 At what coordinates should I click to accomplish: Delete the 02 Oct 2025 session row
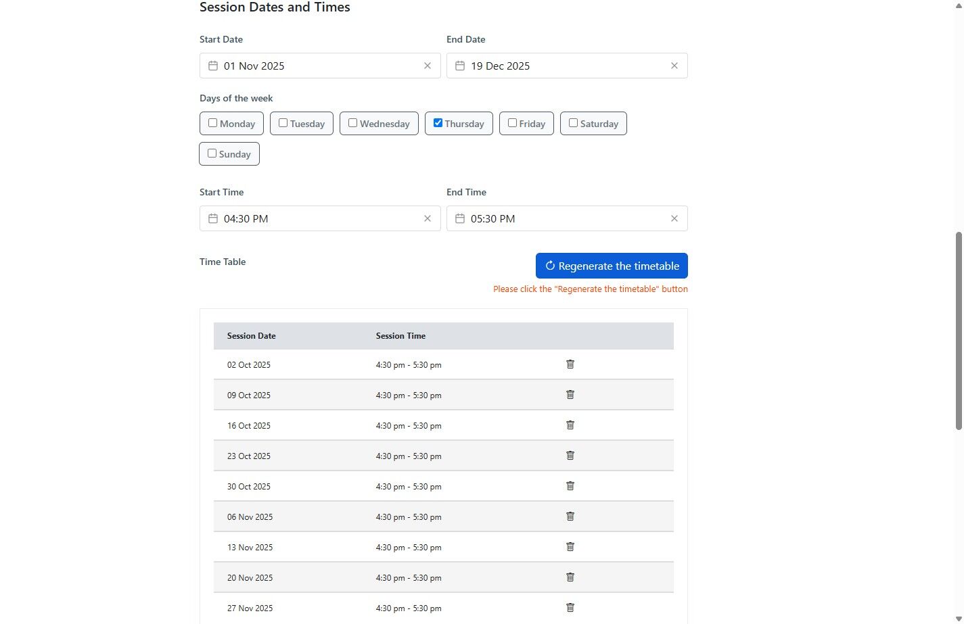(x=570, y=364)
